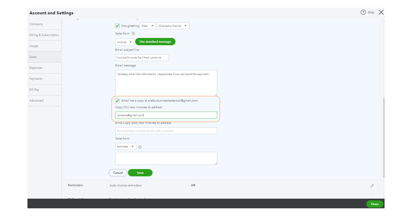Open the Estimate sales form dropdown
Viewport: 412px width, 216px height.
click(x=126, y=146)
